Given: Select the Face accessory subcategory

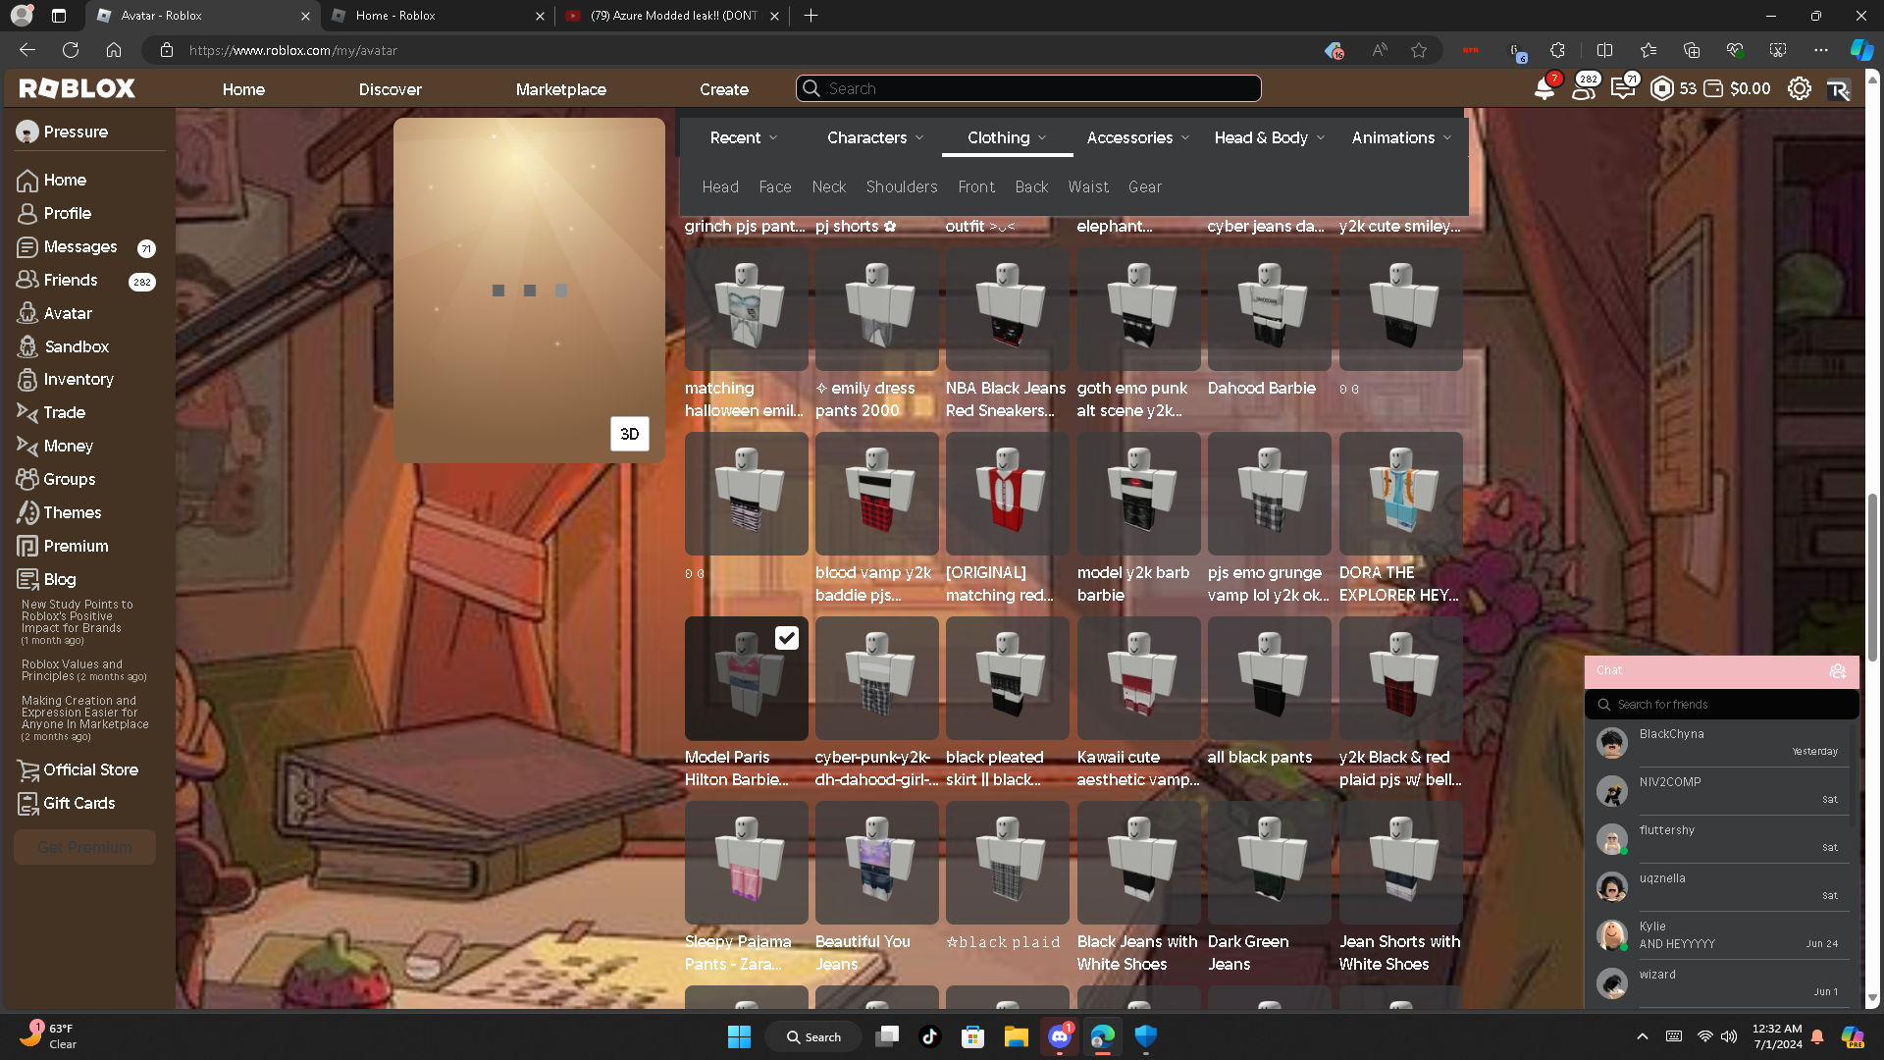Looking at the screenshot, I should [775, 186].
